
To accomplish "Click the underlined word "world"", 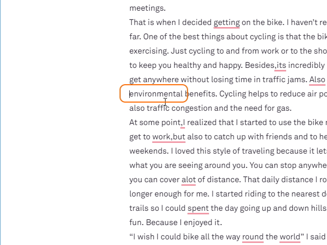I will [289, 237].
